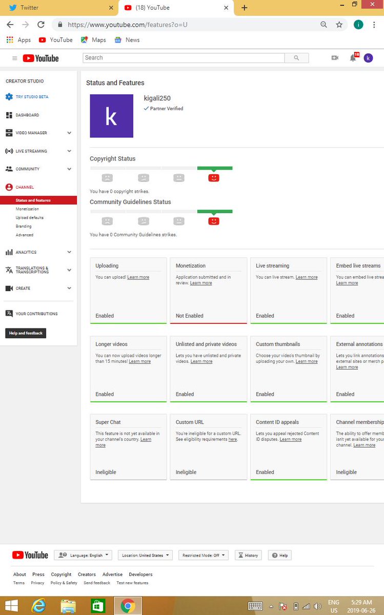Launch Internet Explorer from the taskbar
This screenshot has height=615, width=384.
(x=38, y=606)
